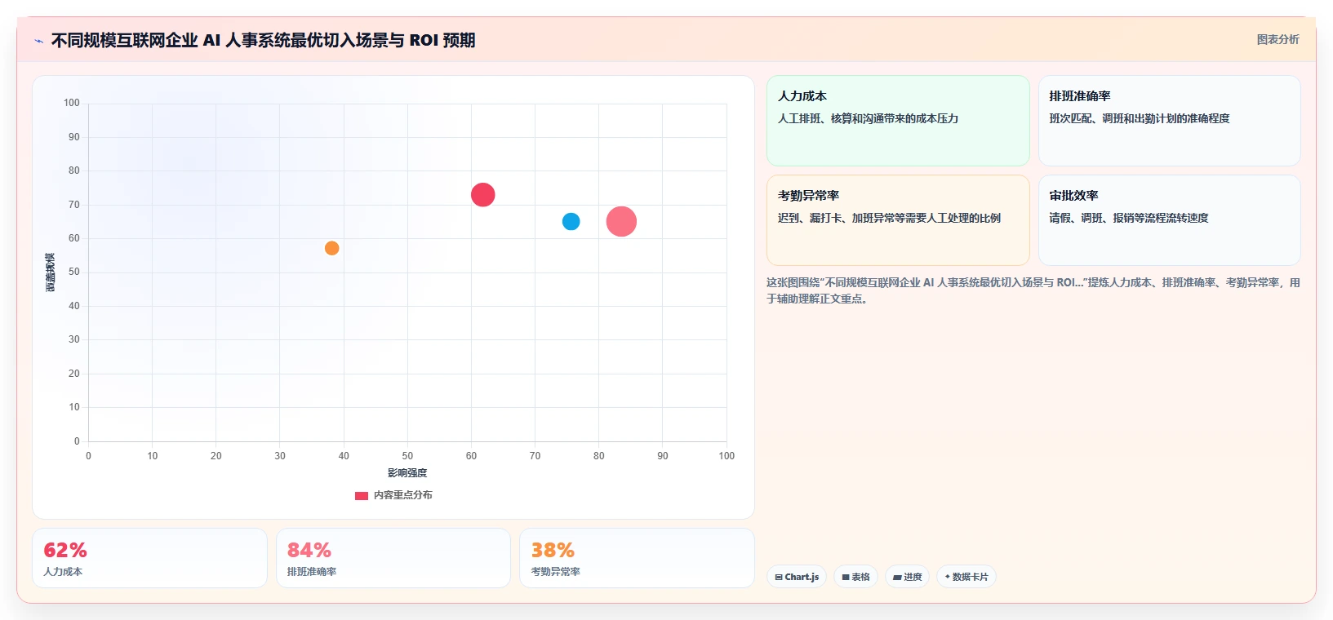Click the 内容重点分布 legend label
Screen dimensions: 1333x620
tap(403, 495)
